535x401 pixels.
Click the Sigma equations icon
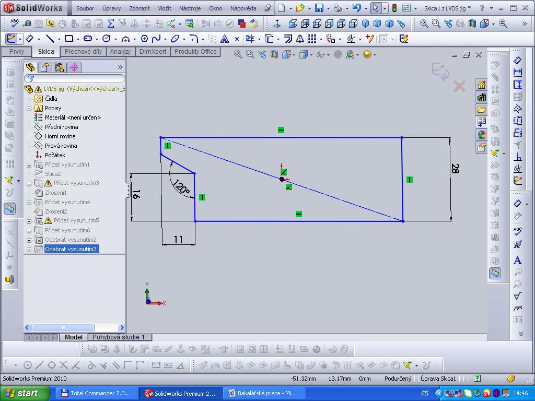[x=111, y=23]
